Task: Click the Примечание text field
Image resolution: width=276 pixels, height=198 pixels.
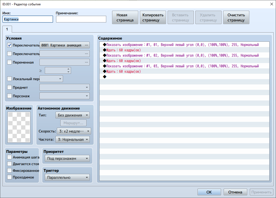Action: click(81, 19)
